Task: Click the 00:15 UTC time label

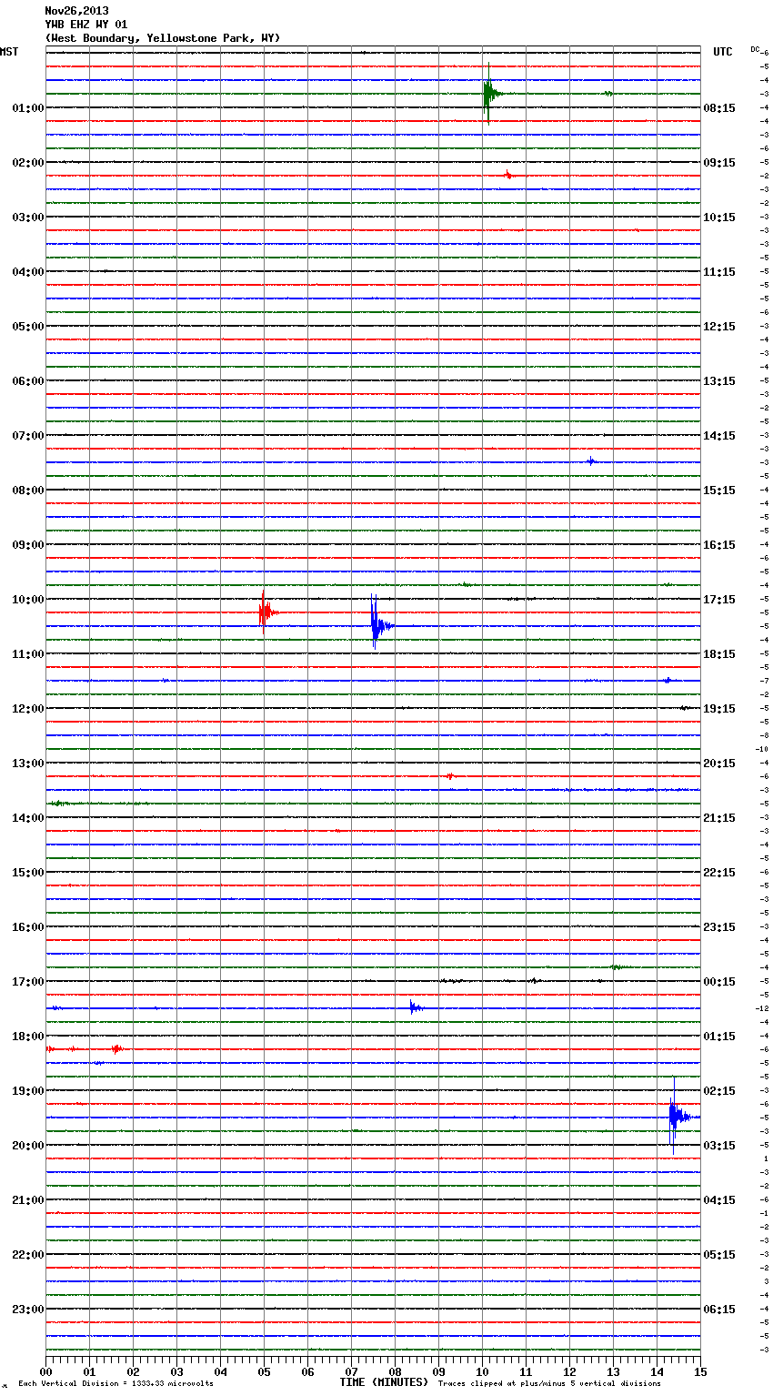Action: coord(718,982)
